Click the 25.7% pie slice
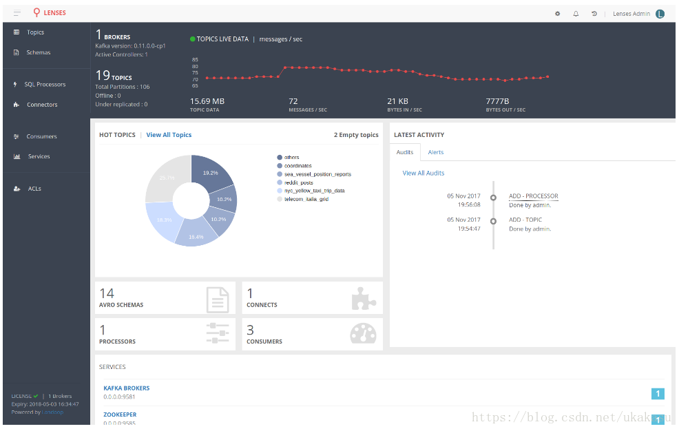 (x=167, y=178)
